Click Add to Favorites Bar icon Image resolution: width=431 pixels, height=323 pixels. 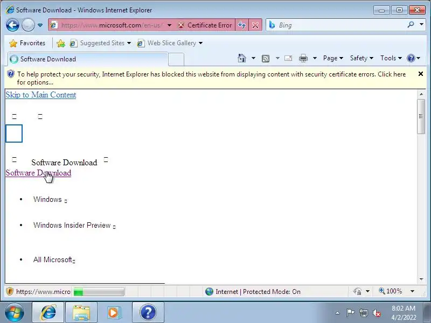(61, 43)
